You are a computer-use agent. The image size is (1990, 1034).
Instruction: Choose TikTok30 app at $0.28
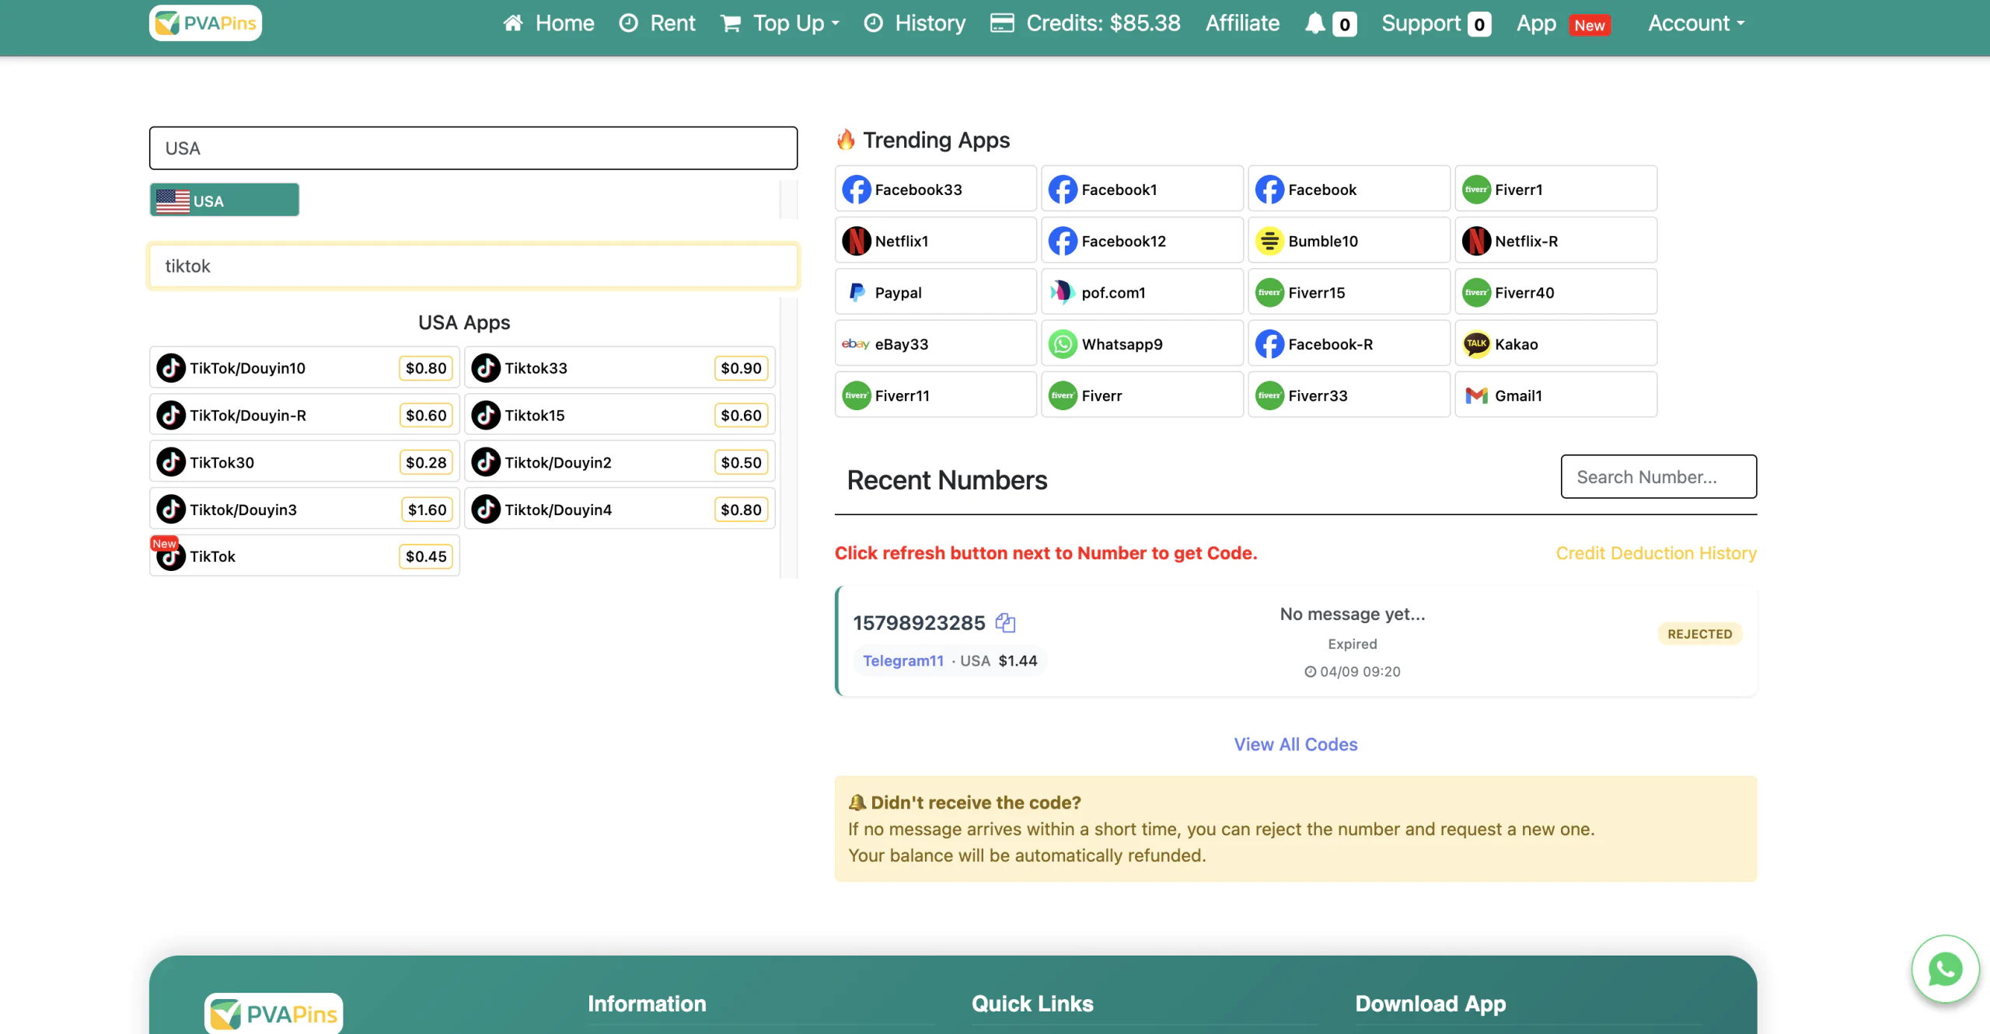coord(305,462)
